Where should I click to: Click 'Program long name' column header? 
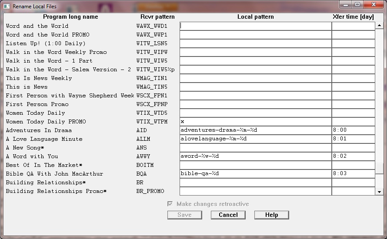pos(70,17)
